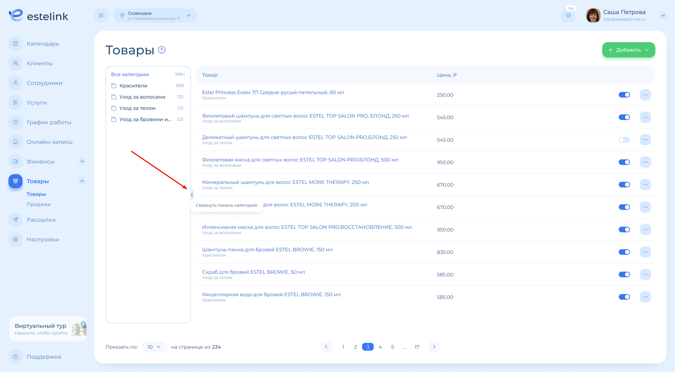Click the Товары sidebar icon
This screenshot has height=372, width=675.
pyautogui.click(x=15, y=181)
